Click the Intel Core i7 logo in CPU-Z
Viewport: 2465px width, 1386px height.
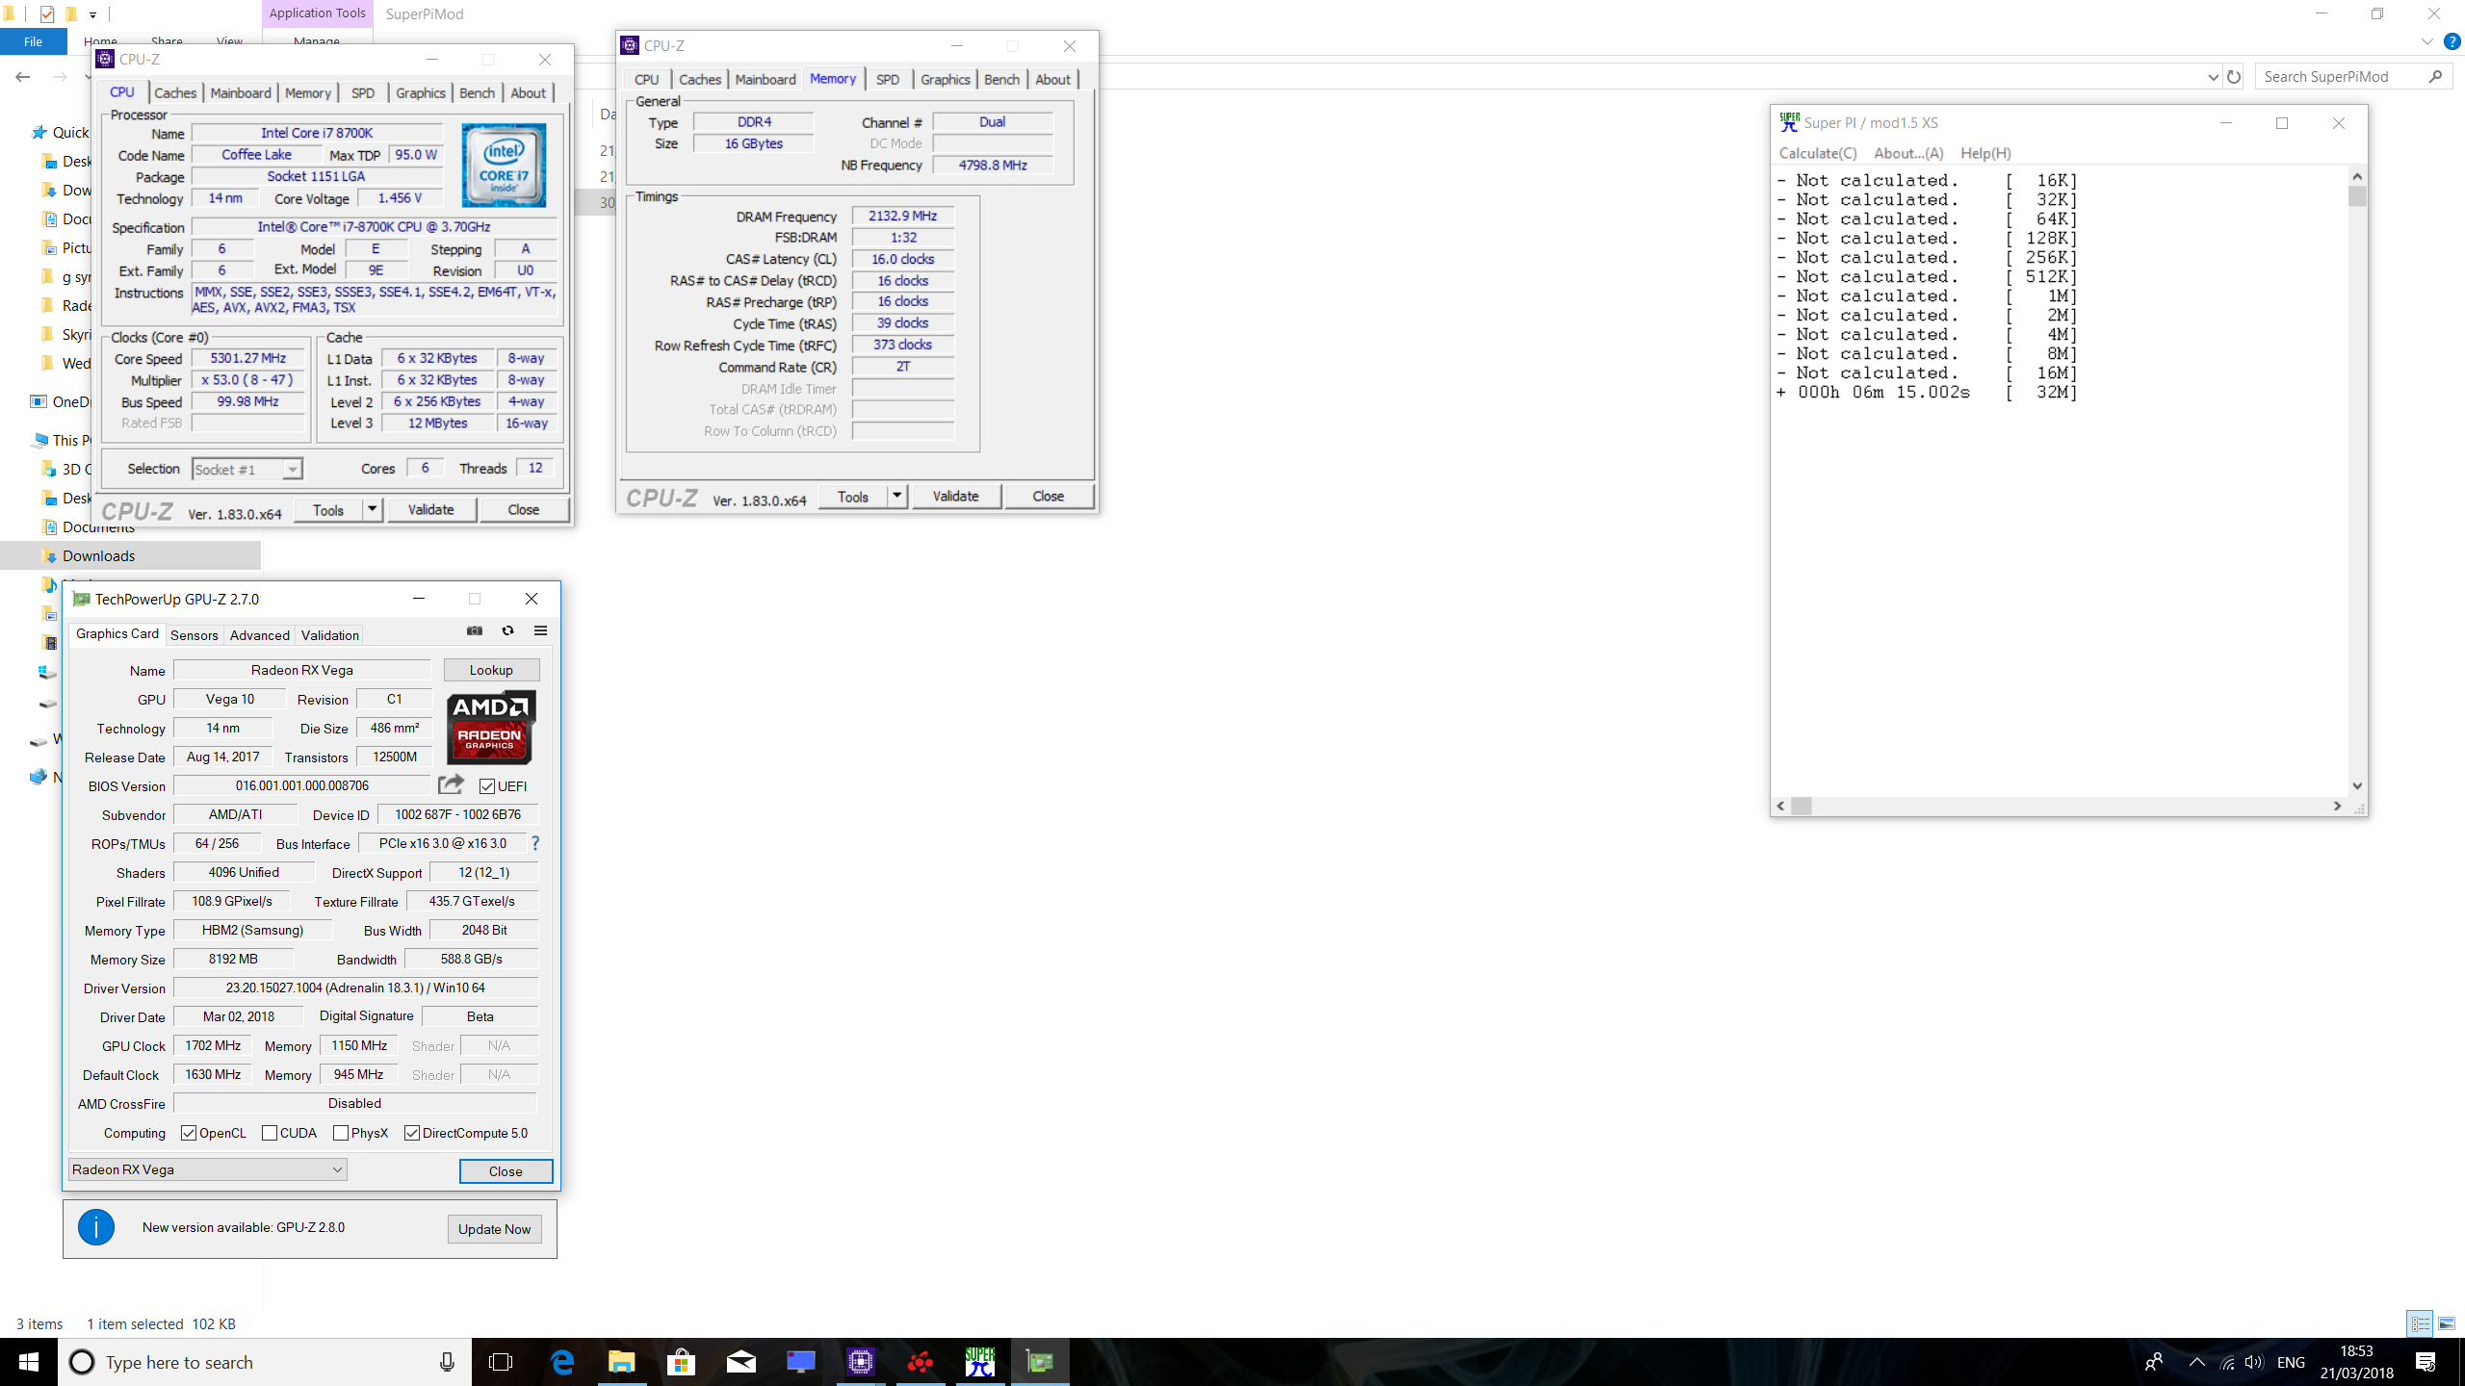tap(504, 165)
